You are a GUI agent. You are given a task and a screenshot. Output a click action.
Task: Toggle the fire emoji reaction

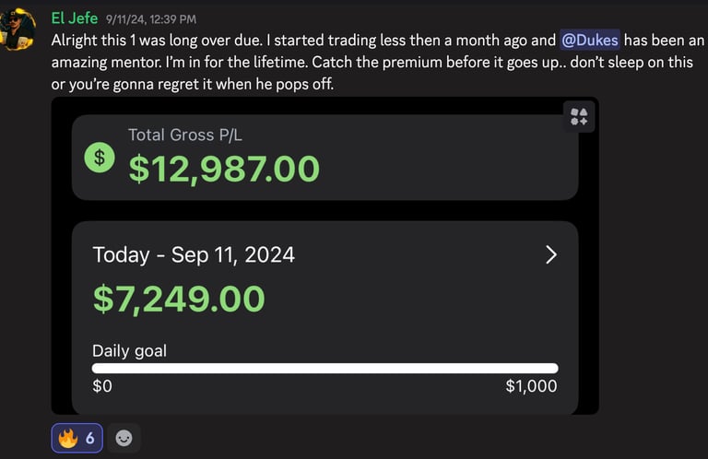pyautogui.click(x=77, y=438)
